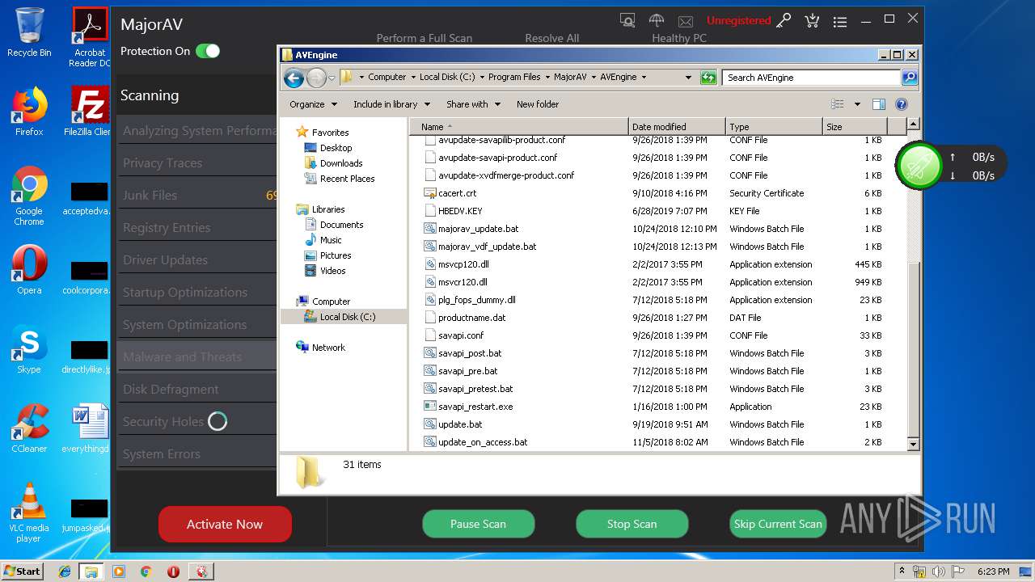Open the Share with menu
This screenshot has height=582, width=1035.
(473, 104)
